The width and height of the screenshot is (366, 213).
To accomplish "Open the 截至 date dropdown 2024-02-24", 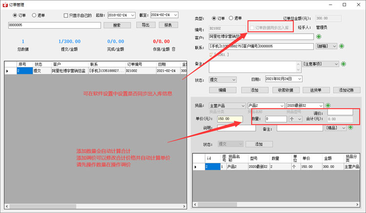I will pos(176,15).
